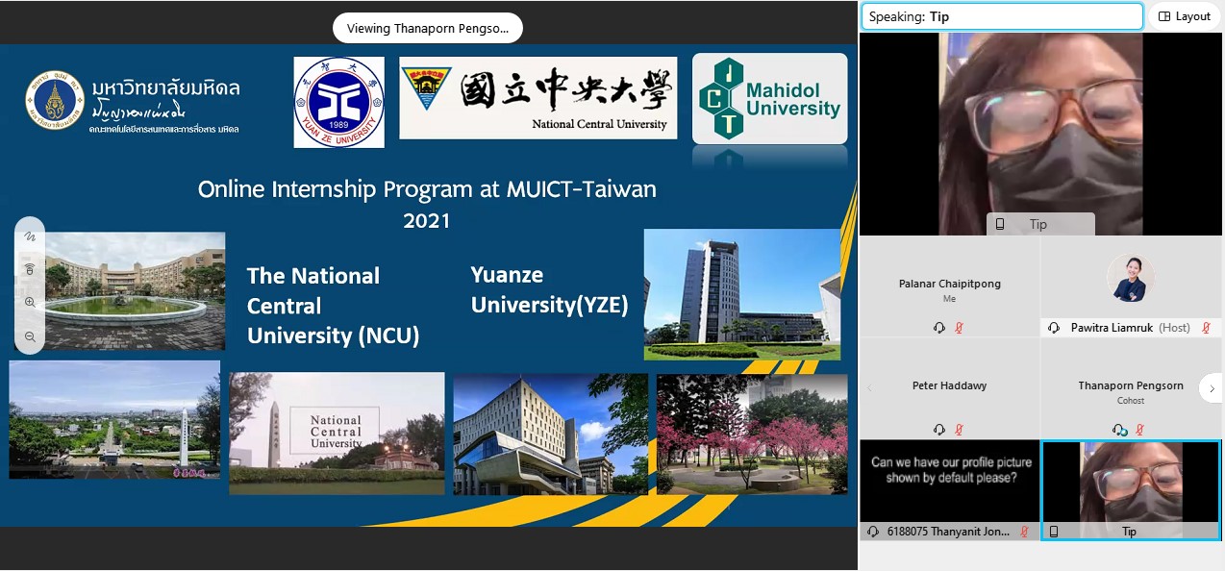Zoom out of the shared slide
Viewport: 1225px width, 571px height.
30,336
